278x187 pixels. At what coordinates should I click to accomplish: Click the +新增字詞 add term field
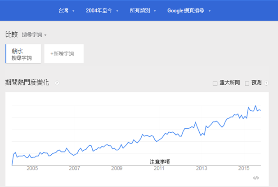point(64,54)
